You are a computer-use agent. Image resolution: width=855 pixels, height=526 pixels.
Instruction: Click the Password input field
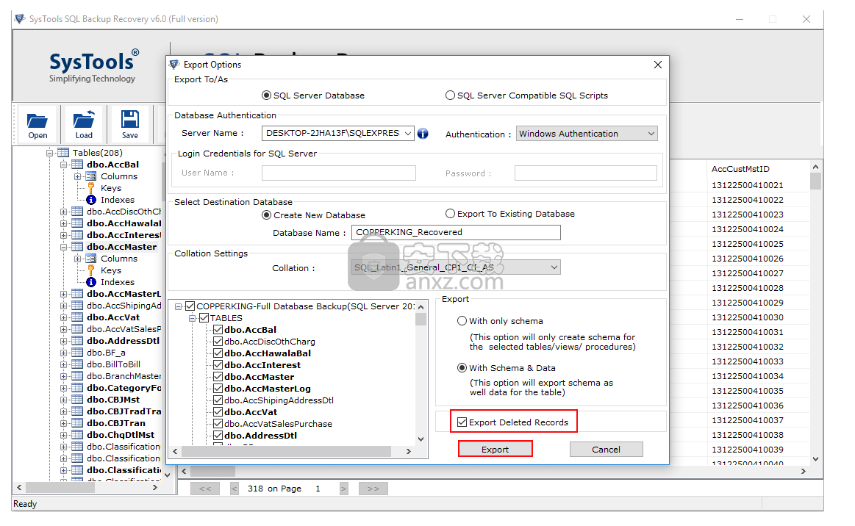click(586, 173)
